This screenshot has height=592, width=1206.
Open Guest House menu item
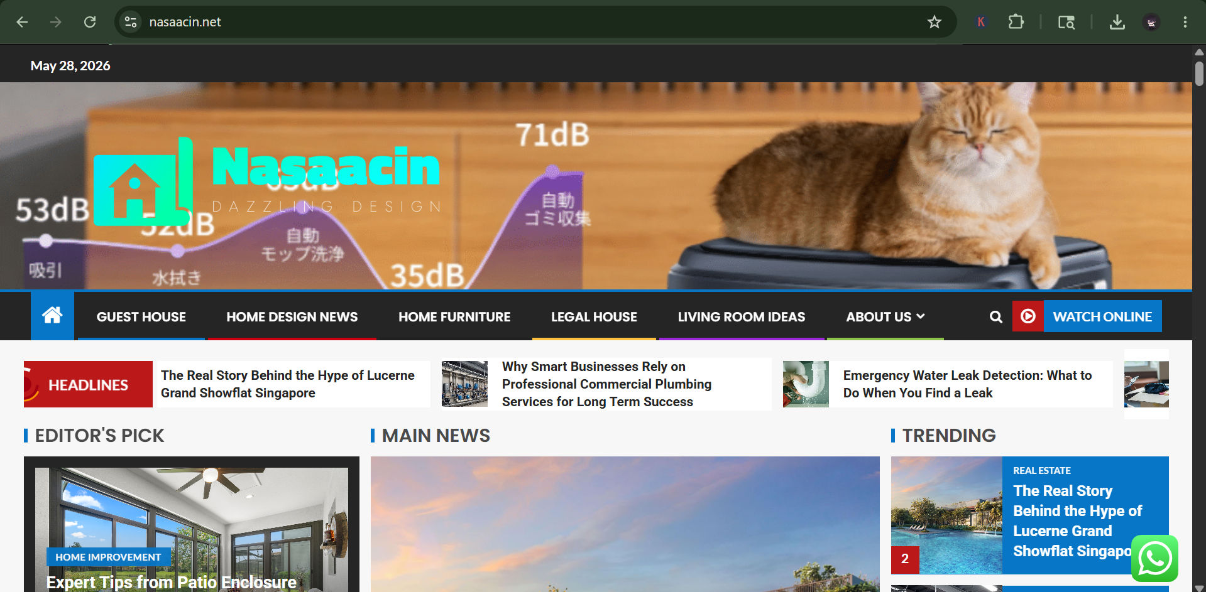coord(141,317)
